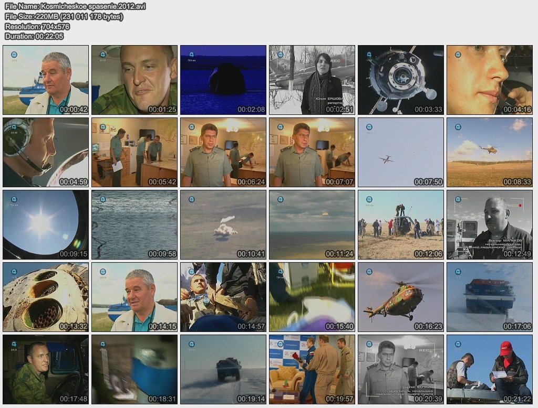The image size is (538, 408).
Task: Open the press conference thumbnail at 00:19:57
Action: tap(312, 369)
